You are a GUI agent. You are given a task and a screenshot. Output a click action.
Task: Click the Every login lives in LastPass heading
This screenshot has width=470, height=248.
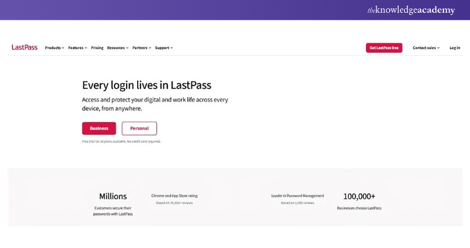point(147,85)
